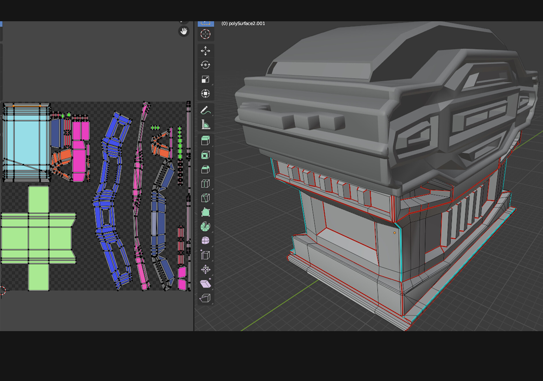Viewport: 543px width, 381px height.
Task: Choose the Scale tool
Action: pyautogui.click(x=205, y=79)
